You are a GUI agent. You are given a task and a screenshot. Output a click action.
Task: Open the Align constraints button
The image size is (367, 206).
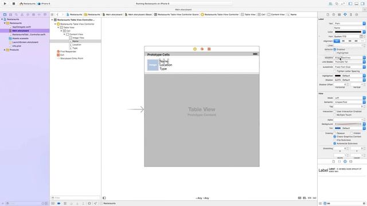pyautogui.click(x=304, y=198)
